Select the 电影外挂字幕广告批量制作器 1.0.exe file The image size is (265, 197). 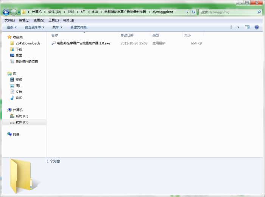point(83,43)
